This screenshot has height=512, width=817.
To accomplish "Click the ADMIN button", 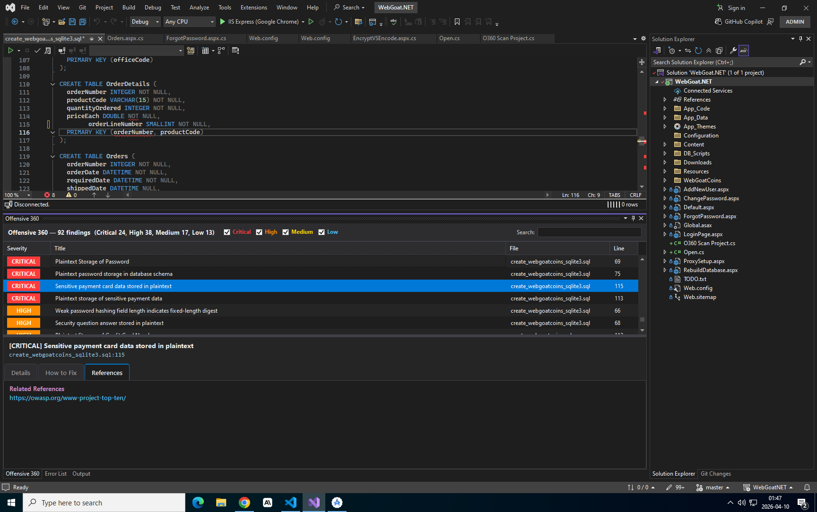I will 795,22.
